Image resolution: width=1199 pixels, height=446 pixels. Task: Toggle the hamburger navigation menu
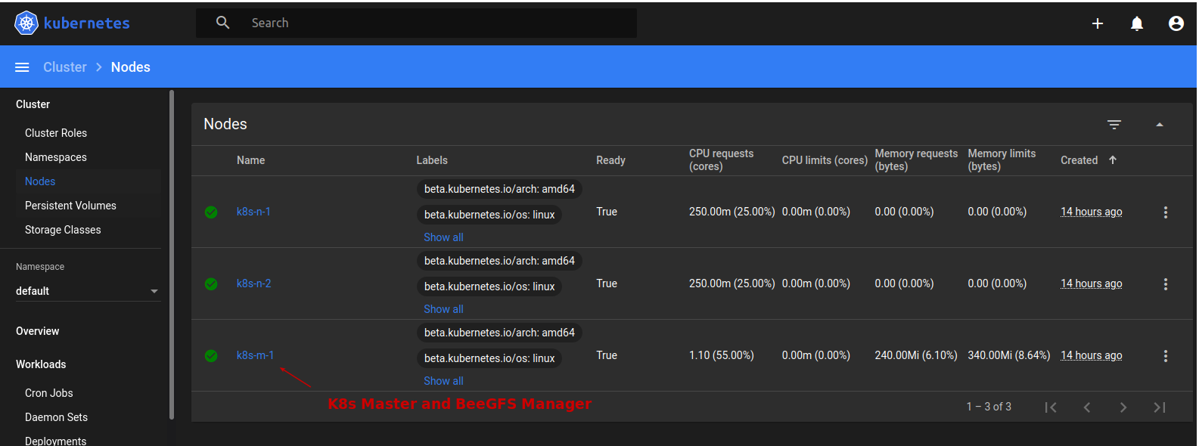22,67
